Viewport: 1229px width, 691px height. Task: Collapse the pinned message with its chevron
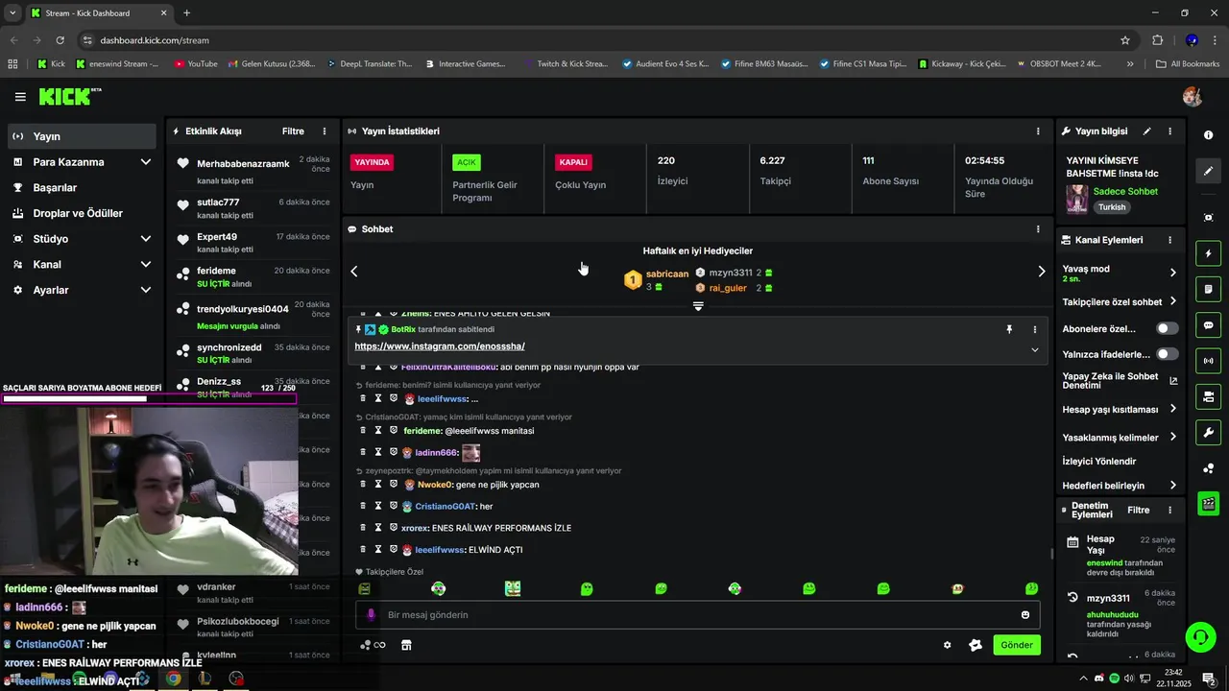click(x=1035, y=349)
